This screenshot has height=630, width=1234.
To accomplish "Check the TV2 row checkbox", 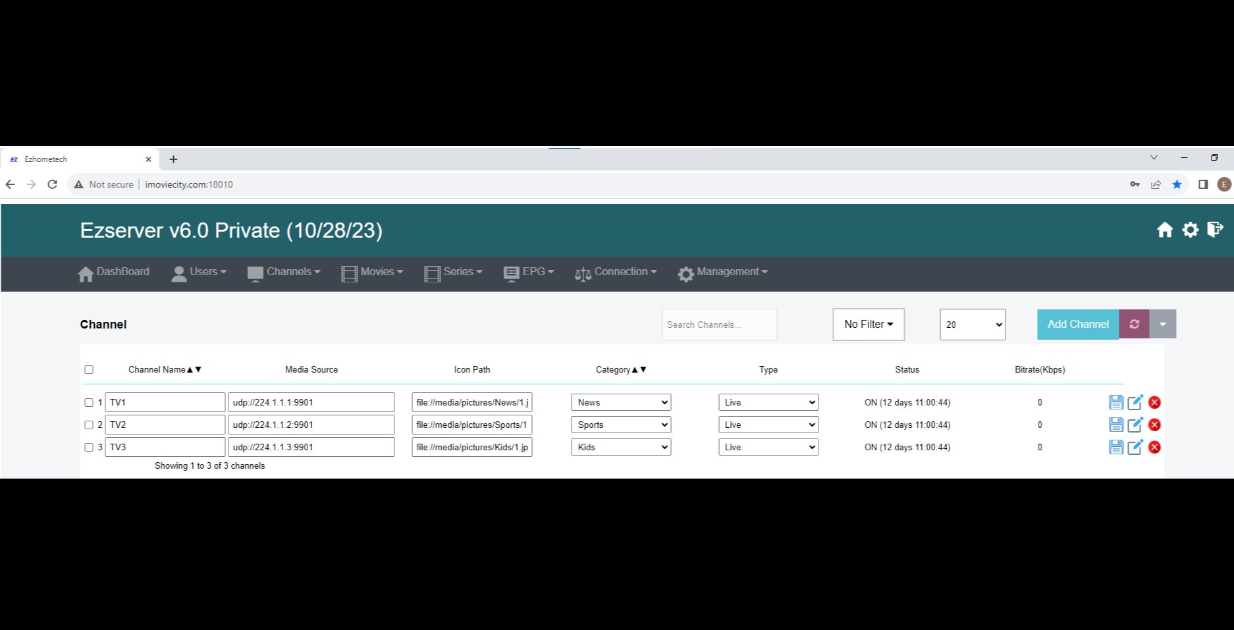I will click(89, 425).
